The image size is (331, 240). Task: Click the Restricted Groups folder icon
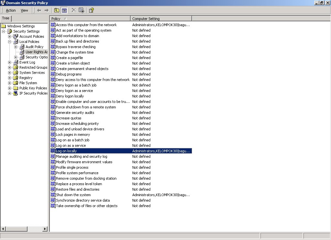(16, 67)
